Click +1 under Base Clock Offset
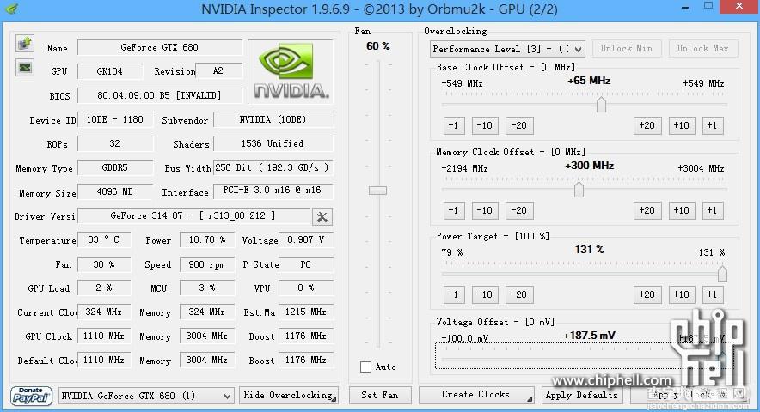Viewport: 760px width, 412px height. (712, 125)
